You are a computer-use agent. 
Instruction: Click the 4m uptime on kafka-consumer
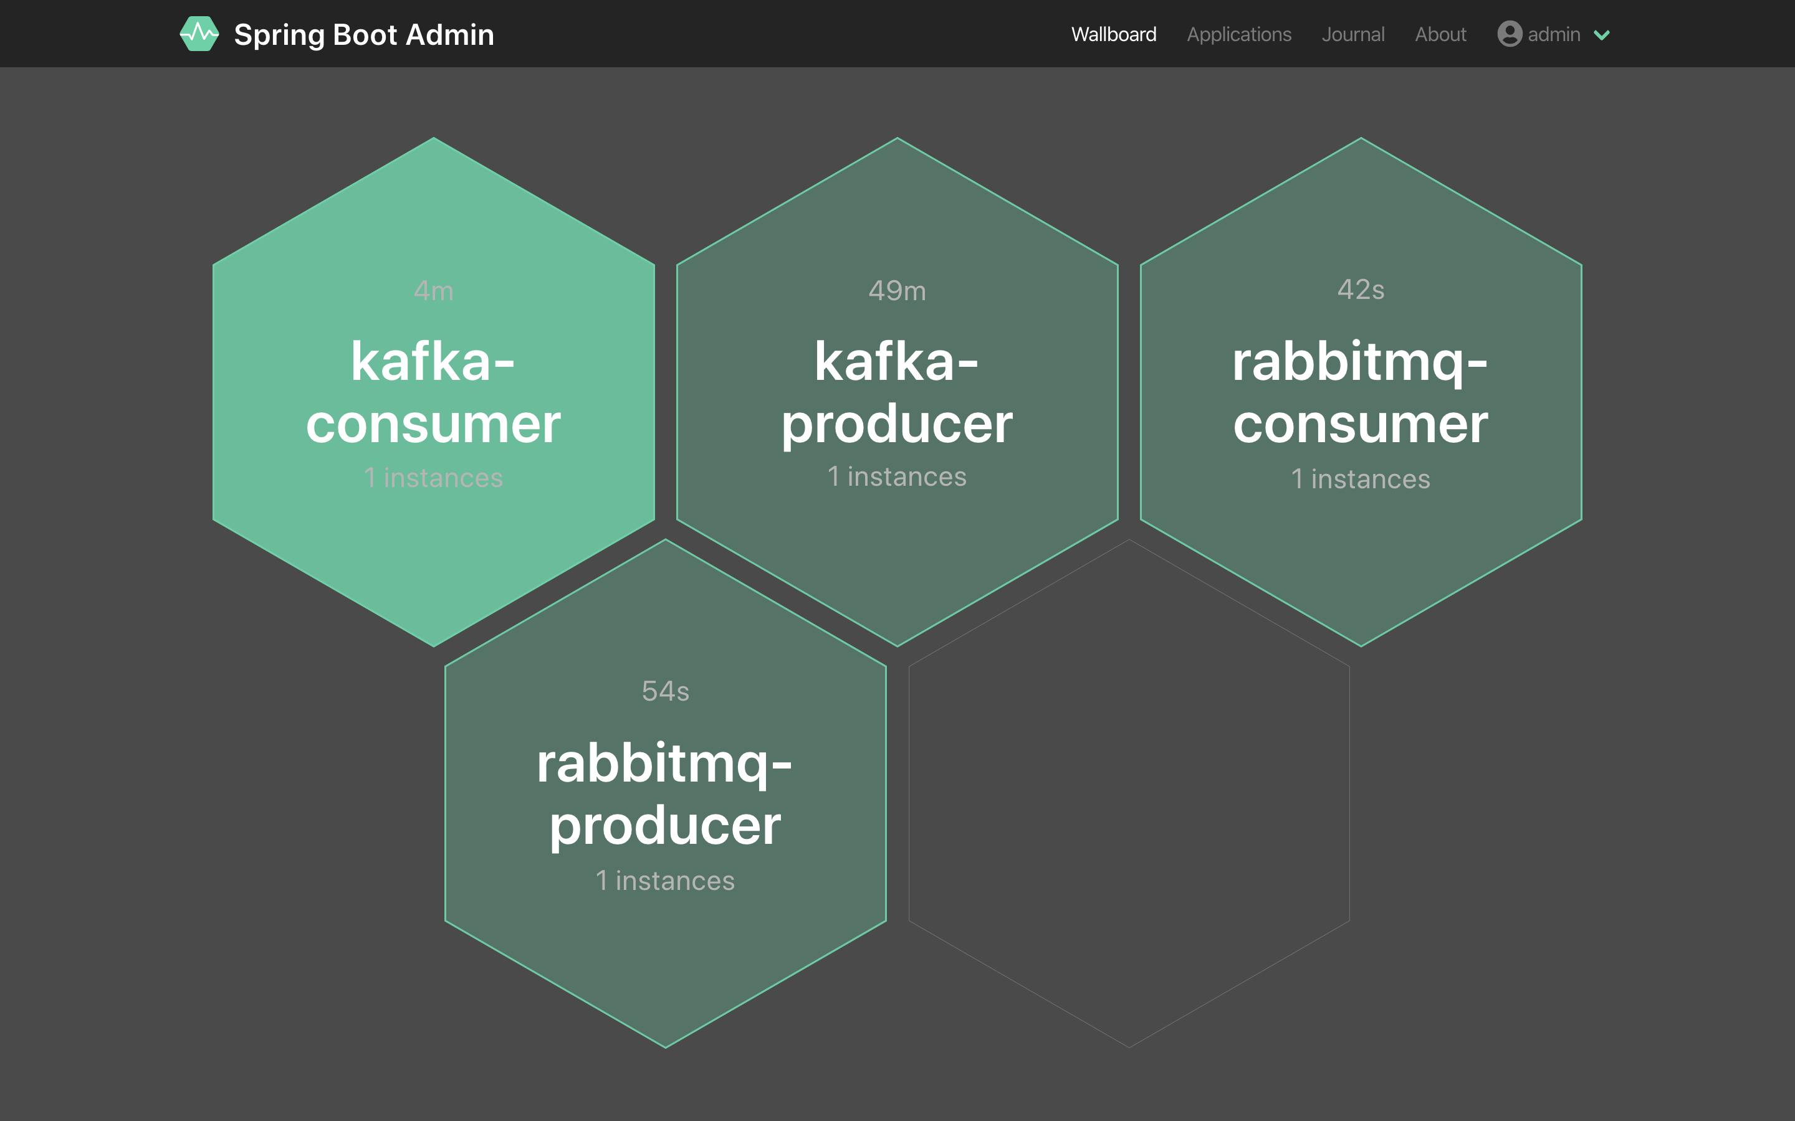click(433, 291)
